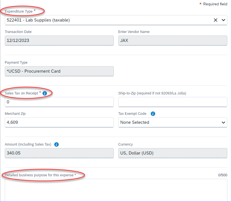Click the 'Sales Tax on Receipt' label

(x=21, y=93)
